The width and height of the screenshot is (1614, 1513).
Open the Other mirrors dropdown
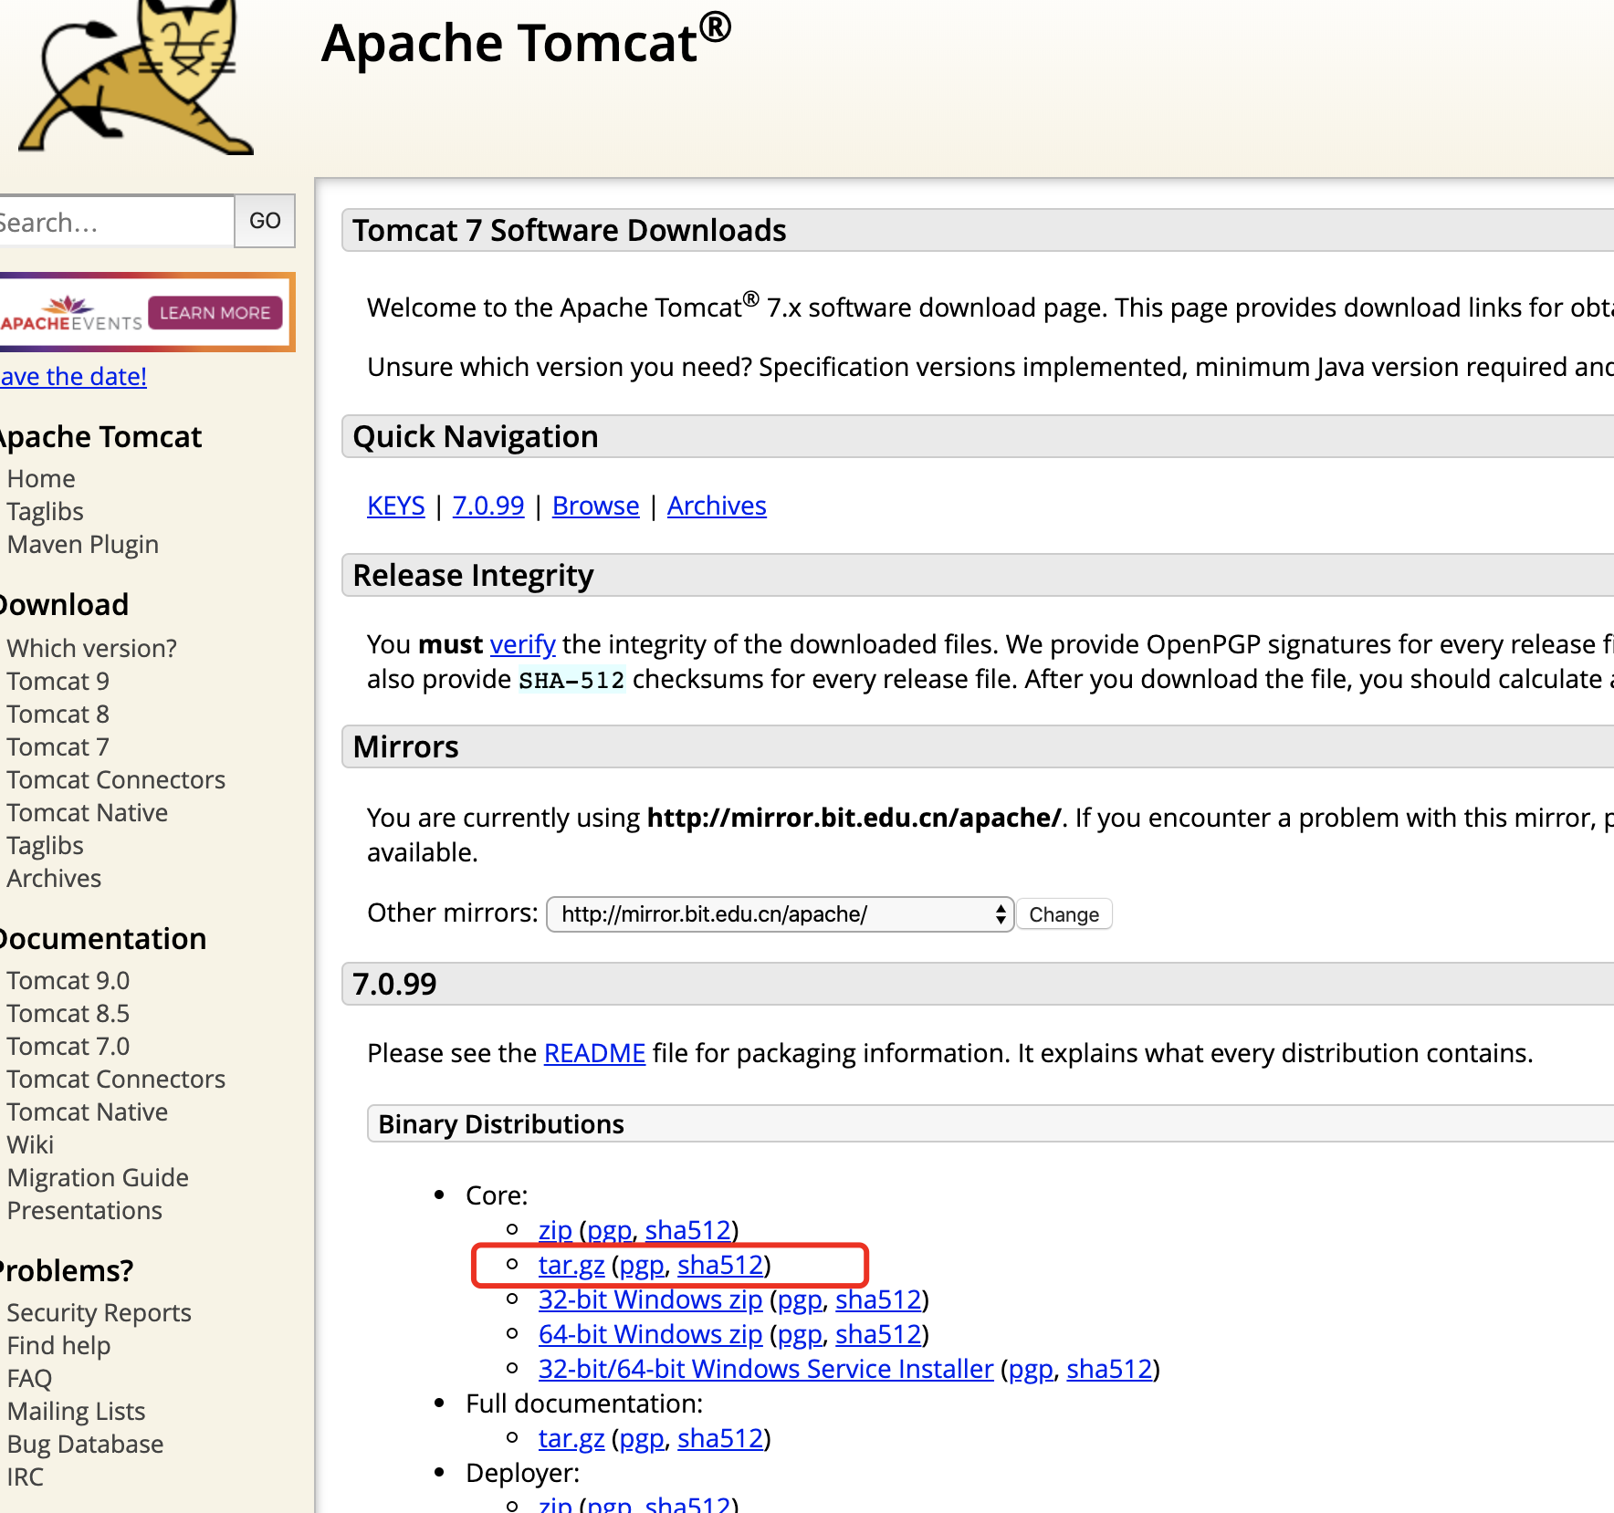pos(780,914)
